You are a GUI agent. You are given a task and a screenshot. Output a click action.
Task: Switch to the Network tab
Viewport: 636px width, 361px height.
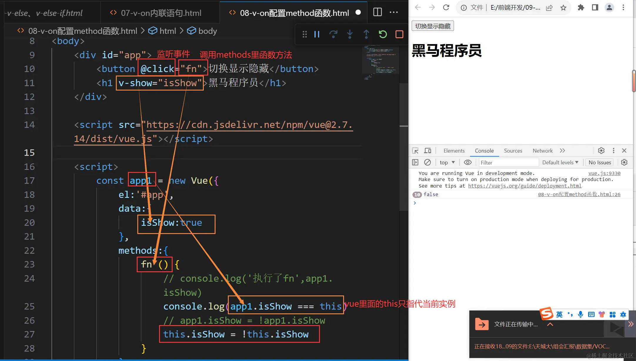click(x=542, y=151)
